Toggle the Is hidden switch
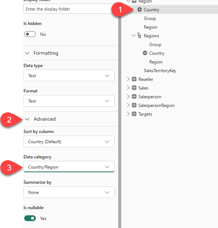The image size is (218, 228). (x=30, y=34)
